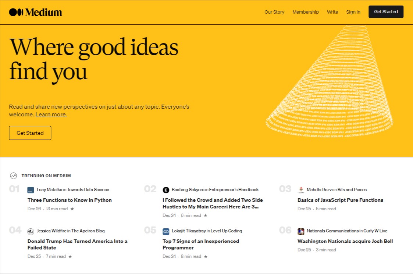Open article Three Functions to Know in Python
413x274 pixels.
pyautogui.click(x=70, y=200)
